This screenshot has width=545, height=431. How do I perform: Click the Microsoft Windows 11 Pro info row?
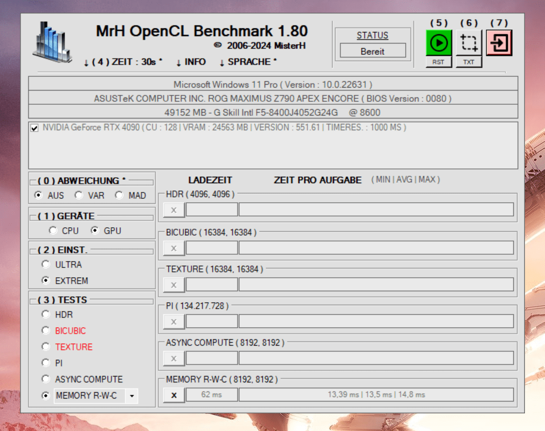coord(273,85)
